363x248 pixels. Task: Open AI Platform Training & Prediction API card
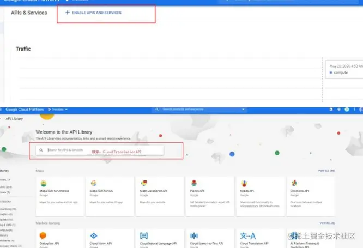click(x=311, y=239)
